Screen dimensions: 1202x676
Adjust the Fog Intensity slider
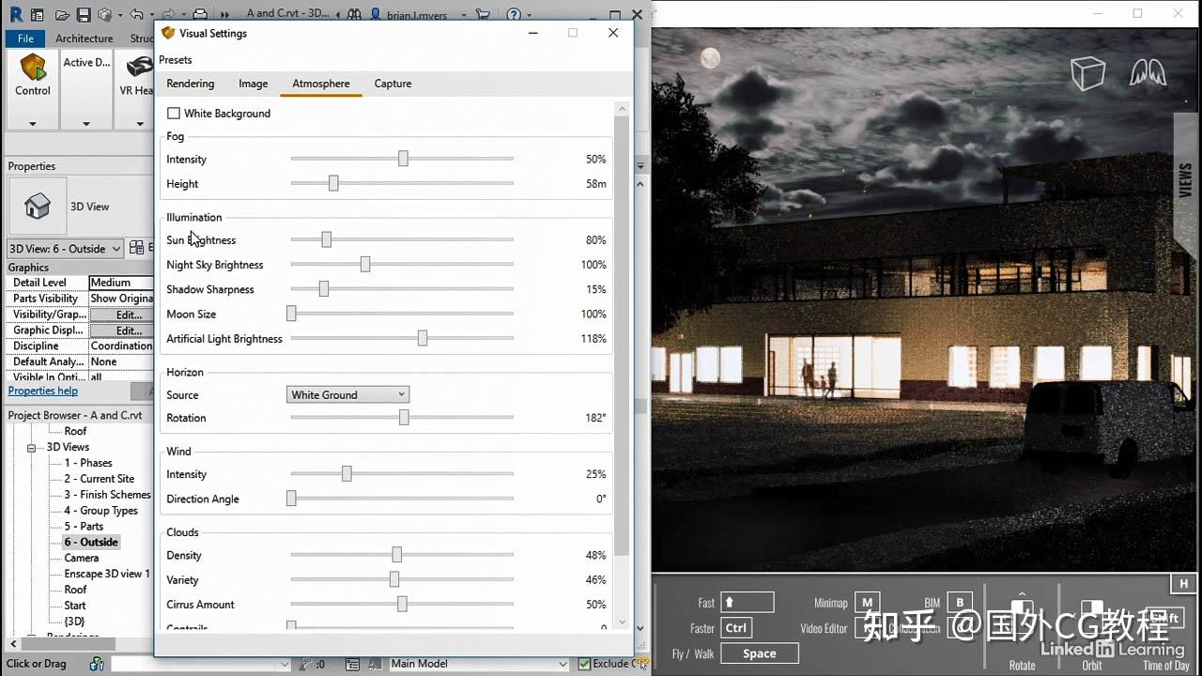click(x=403, y=158)
